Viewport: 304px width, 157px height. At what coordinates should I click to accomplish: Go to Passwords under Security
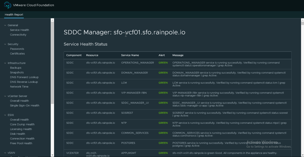coord(17,49)
